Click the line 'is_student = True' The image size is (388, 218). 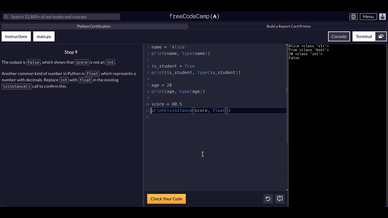pos(173,66)
